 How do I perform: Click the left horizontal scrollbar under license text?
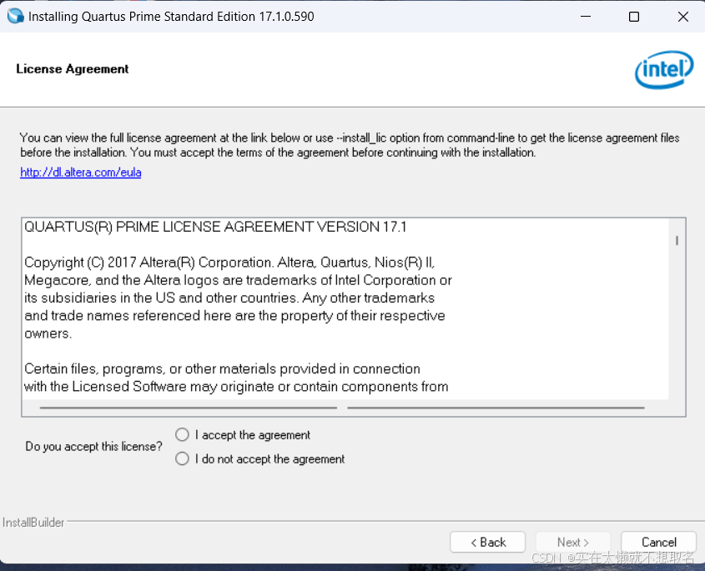pos(189,408)
